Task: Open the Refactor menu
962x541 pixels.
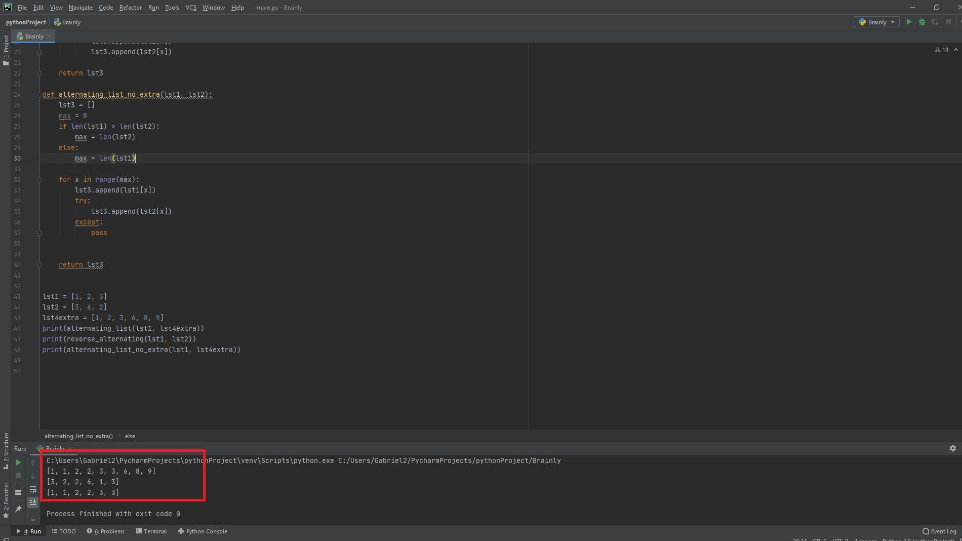Action: click(131, 8)
